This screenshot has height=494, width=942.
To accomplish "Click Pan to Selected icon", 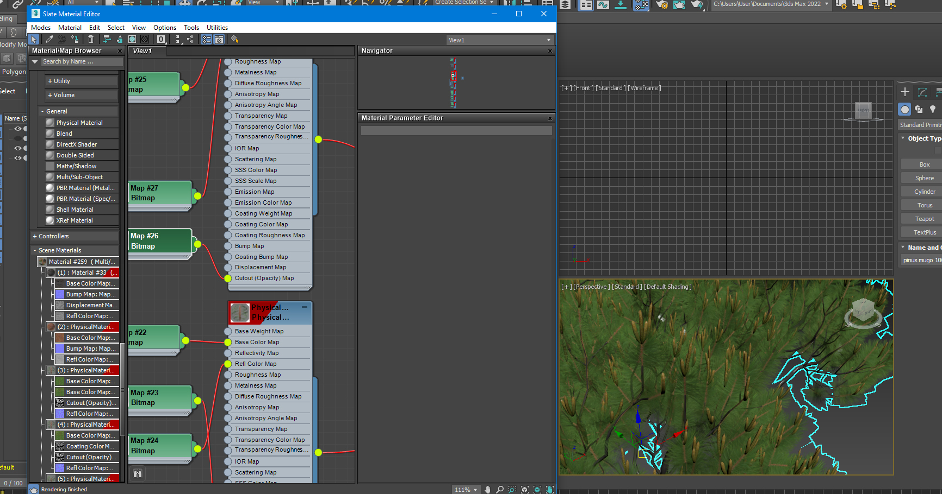I will 550,489.
